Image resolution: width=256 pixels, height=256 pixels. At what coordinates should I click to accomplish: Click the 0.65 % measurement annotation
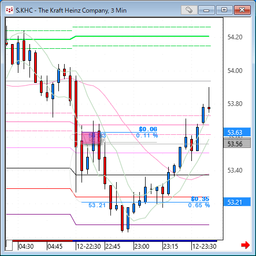click(x=199, y=205)
